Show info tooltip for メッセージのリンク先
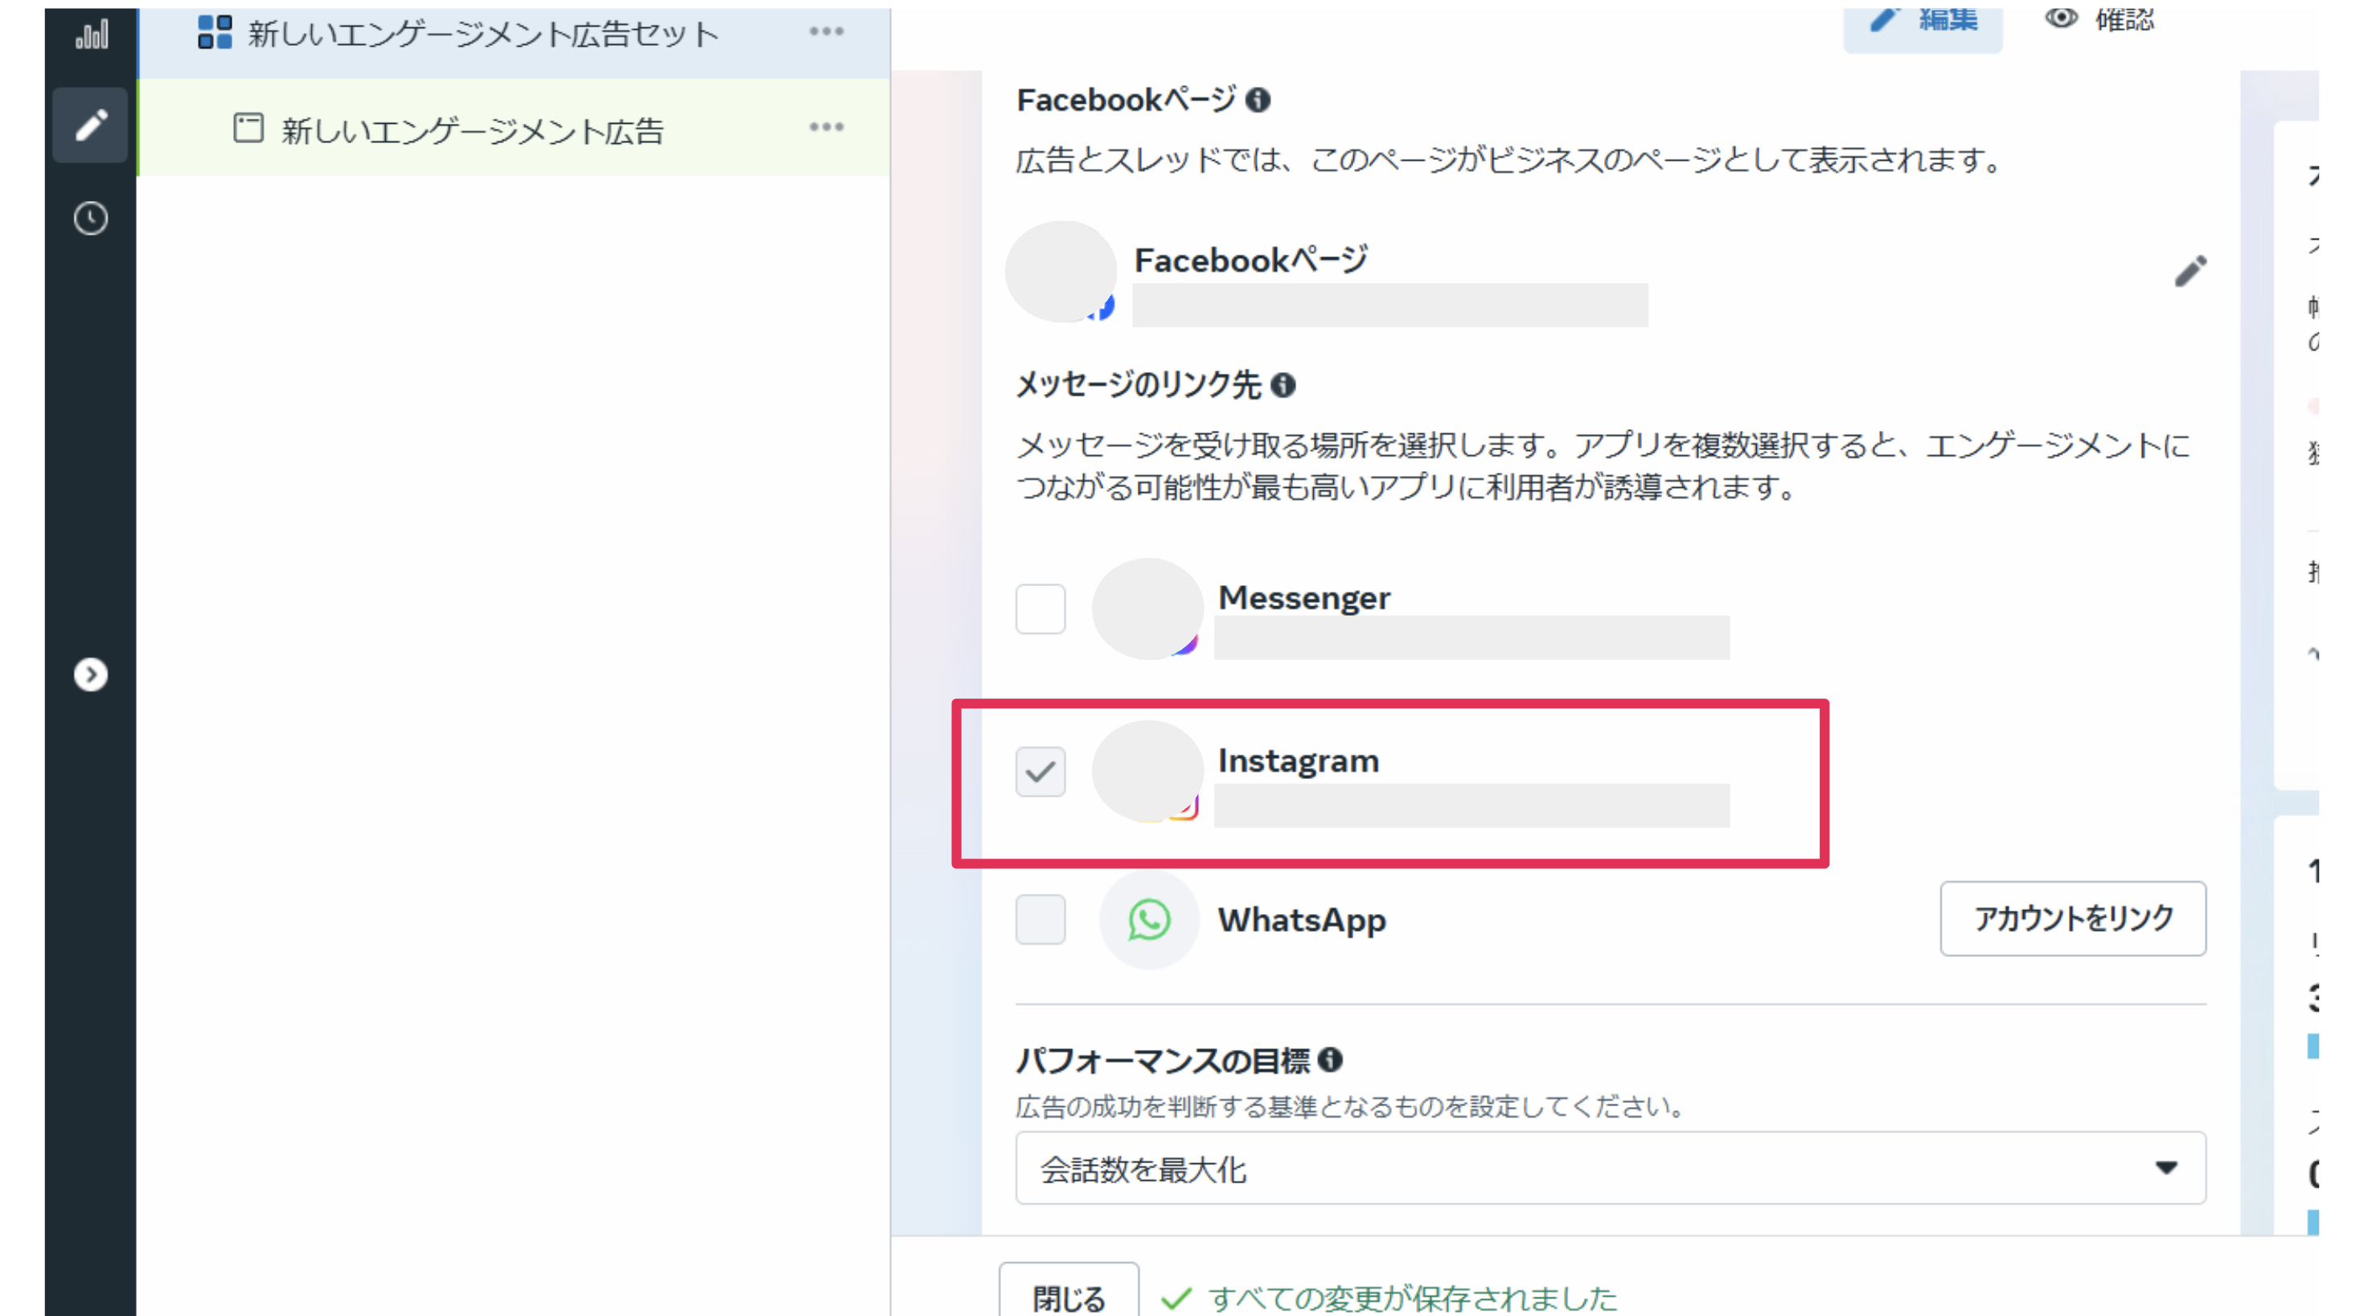This screenshot has width=2364, height=1316. click(1283, 385)
